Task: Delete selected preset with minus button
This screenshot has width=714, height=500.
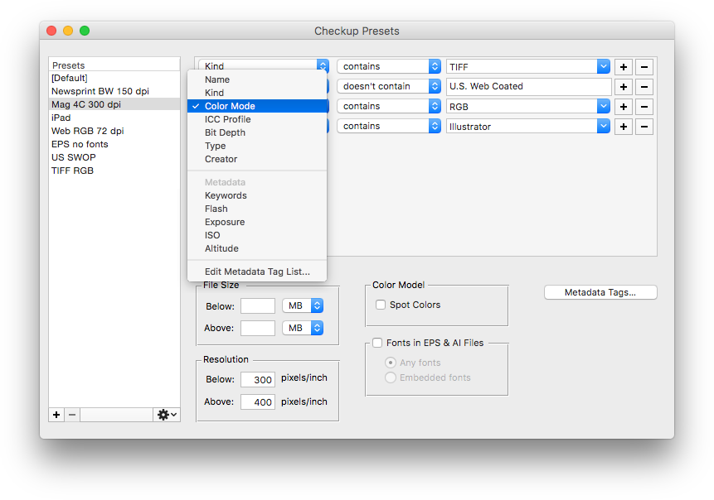Action: pos(72,415)
